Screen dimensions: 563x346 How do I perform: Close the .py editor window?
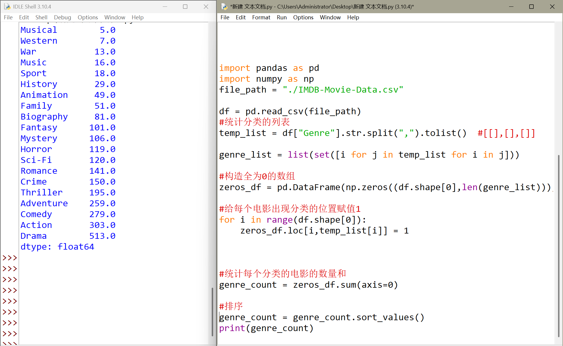552,6
